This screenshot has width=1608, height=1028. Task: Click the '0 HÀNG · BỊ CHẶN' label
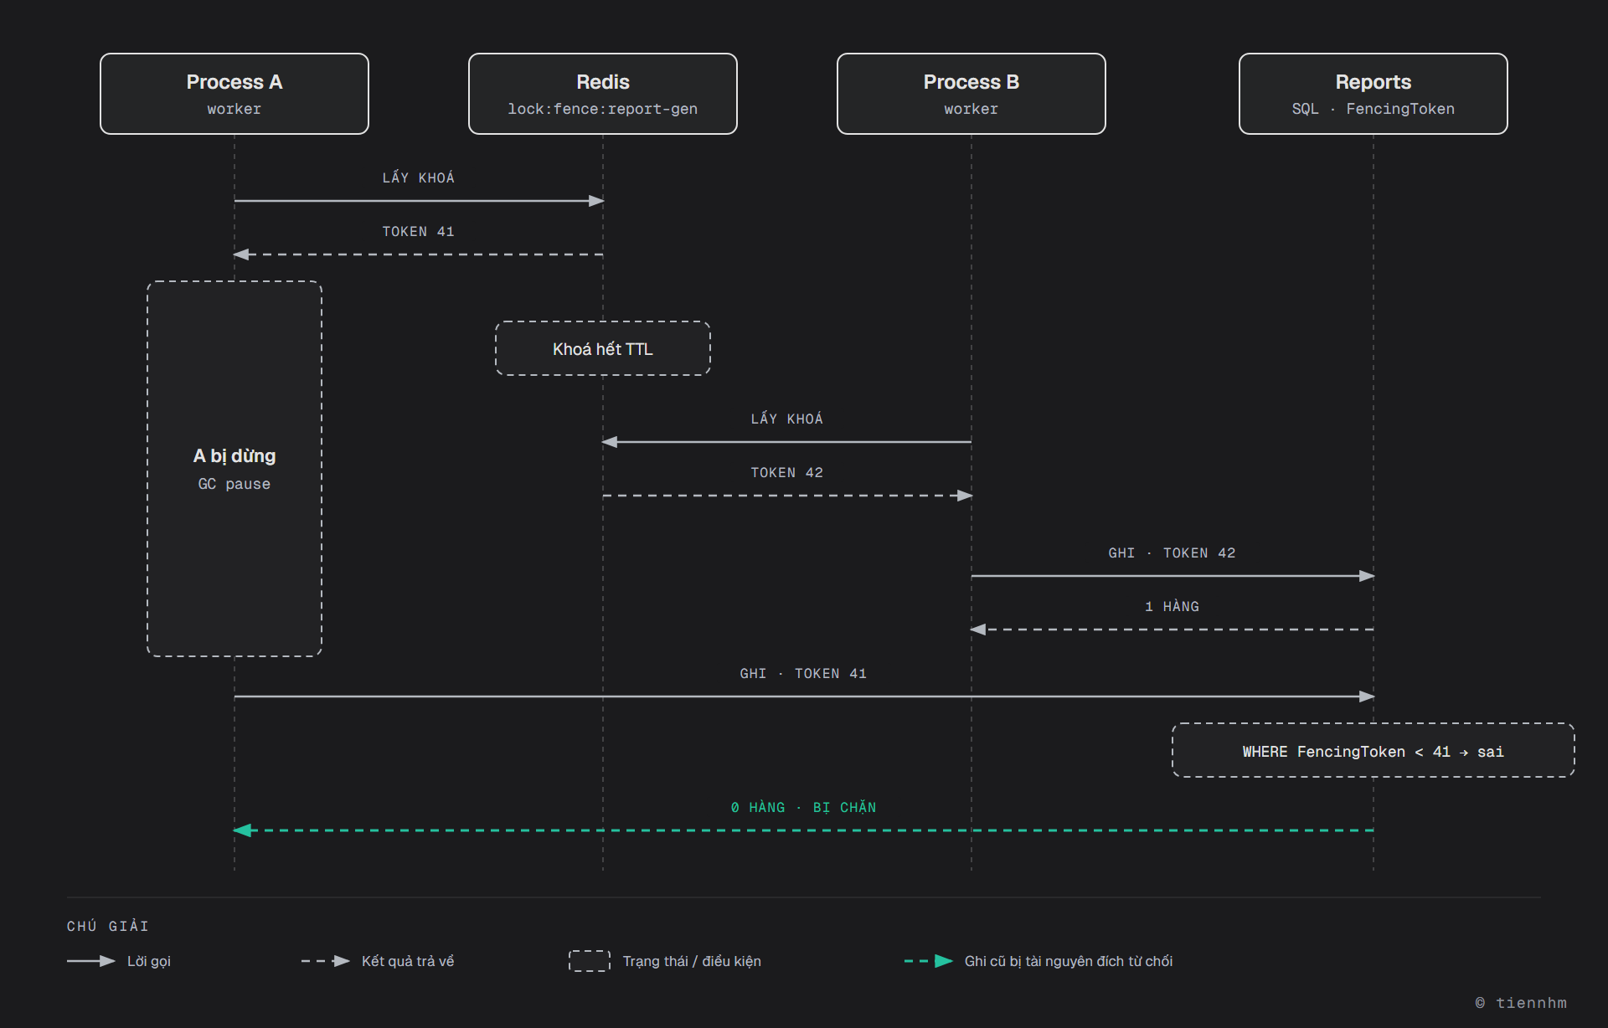[x=803, y=808]
